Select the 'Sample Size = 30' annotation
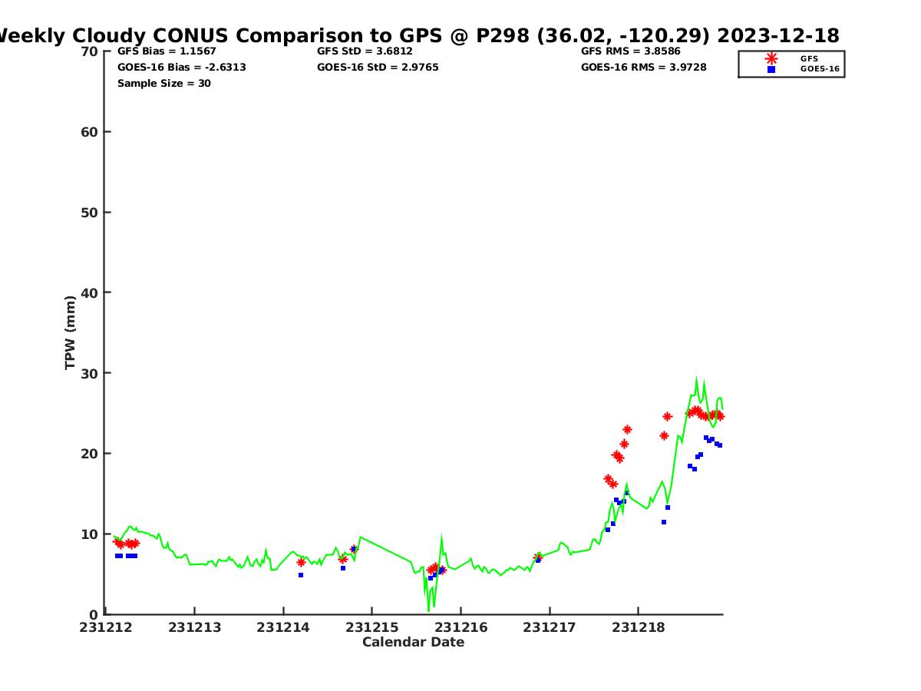Viewport: 921px width, 691px height. click(x=163, y=84)
